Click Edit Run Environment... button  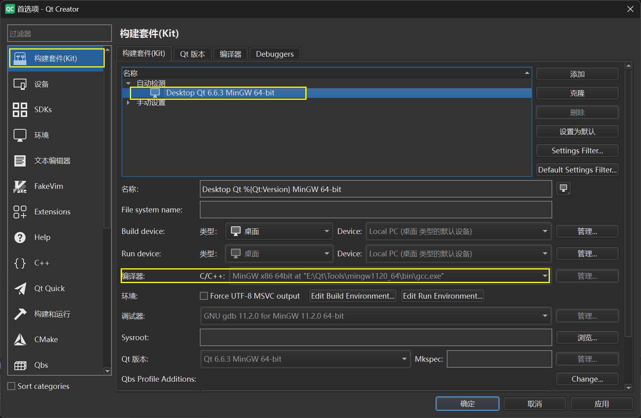pos(443,296)
